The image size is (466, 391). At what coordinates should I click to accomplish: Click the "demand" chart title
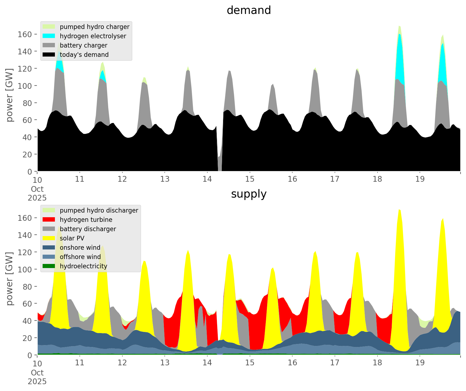pos(249,10)
